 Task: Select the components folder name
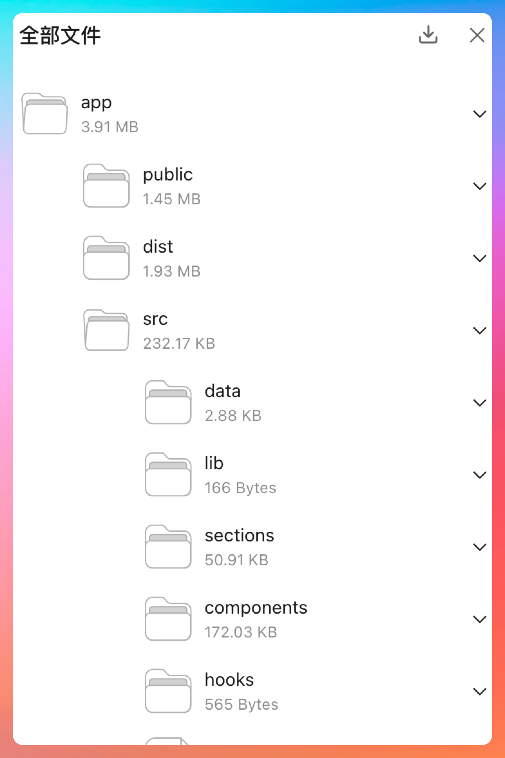click(x=256, y=608)
